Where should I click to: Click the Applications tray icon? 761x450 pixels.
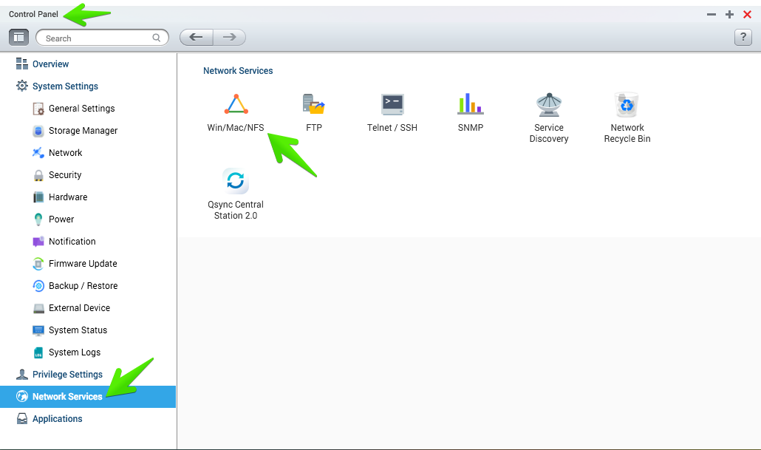pos(22,418)
